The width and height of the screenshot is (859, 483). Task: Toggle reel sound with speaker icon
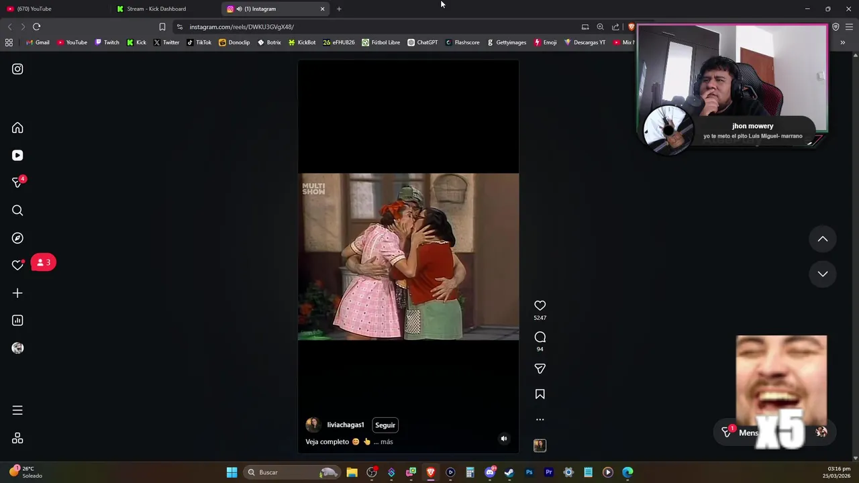point(504,439)
